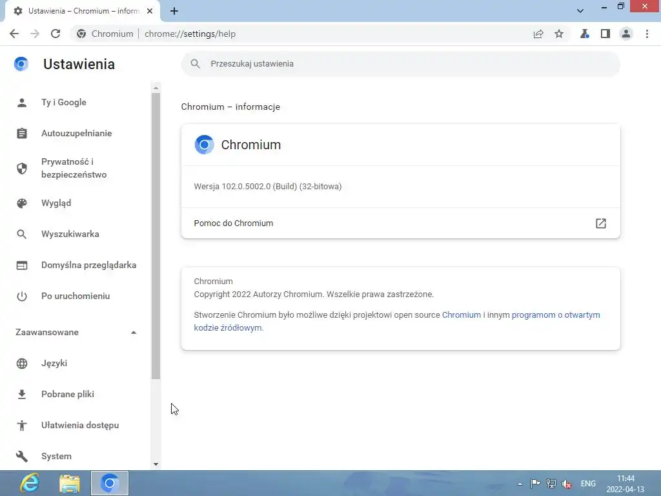Open a new tab with plus button
The height and width of the screenshot is (496, 661).
point(174,11)
